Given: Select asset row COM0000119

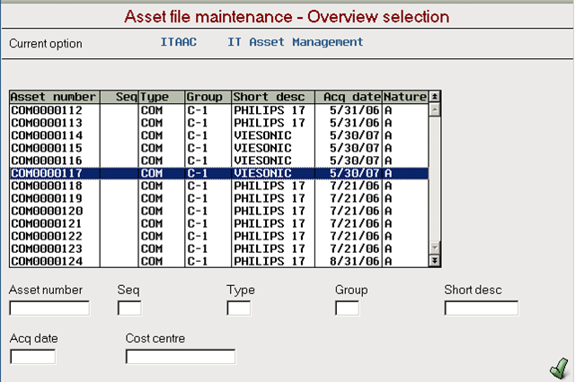Looking at the screenshot, I should 219,198.
